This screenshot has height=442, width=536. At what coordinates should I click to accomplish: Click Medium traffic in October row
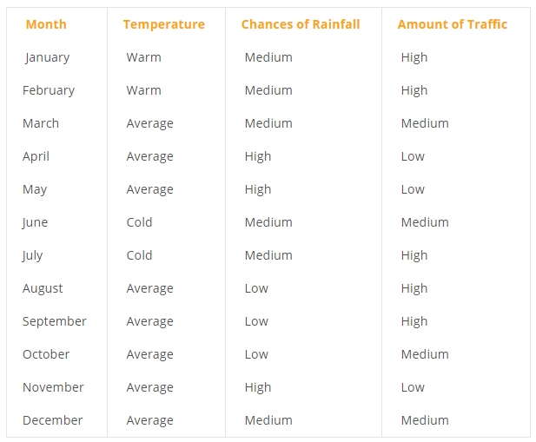(425, 354)
